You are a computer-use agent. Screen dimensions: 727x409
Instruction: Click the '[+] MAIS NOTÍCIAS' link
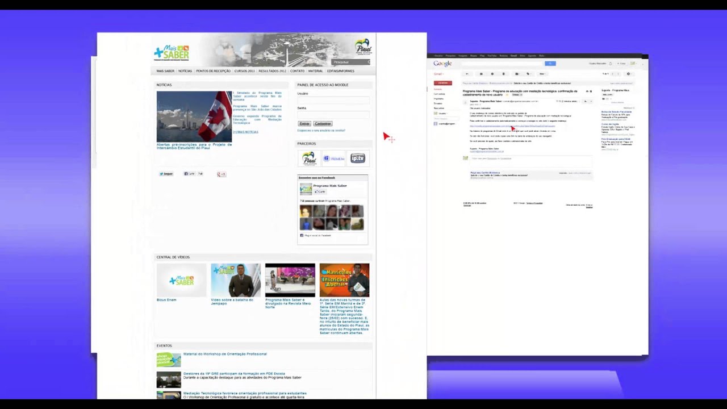click(245, 132)
